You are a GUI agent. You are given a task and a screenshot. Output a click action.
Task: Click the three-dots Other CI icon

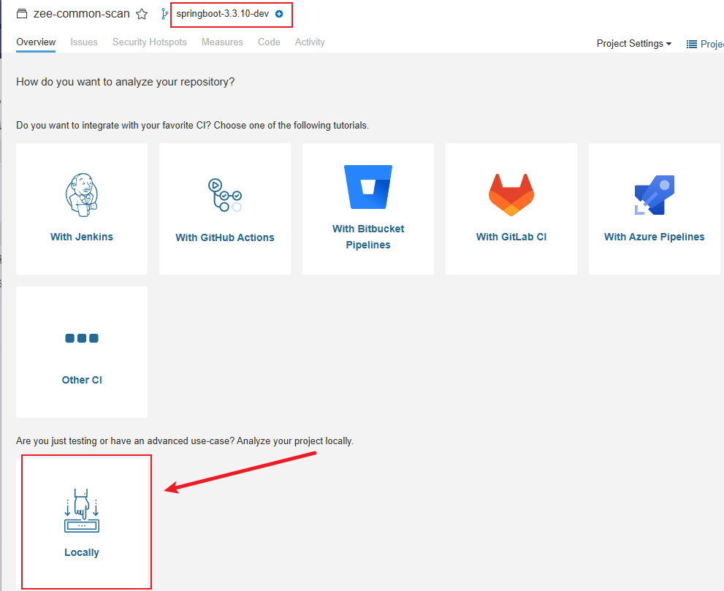[x=82, y=338]
